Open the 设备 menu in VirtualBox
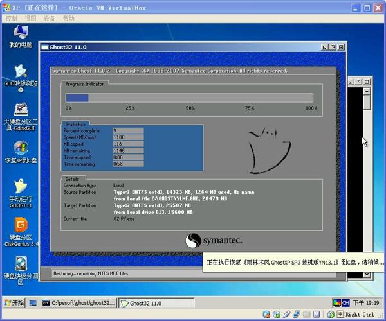Screen dimensions: 386x321 pos(50,19)
